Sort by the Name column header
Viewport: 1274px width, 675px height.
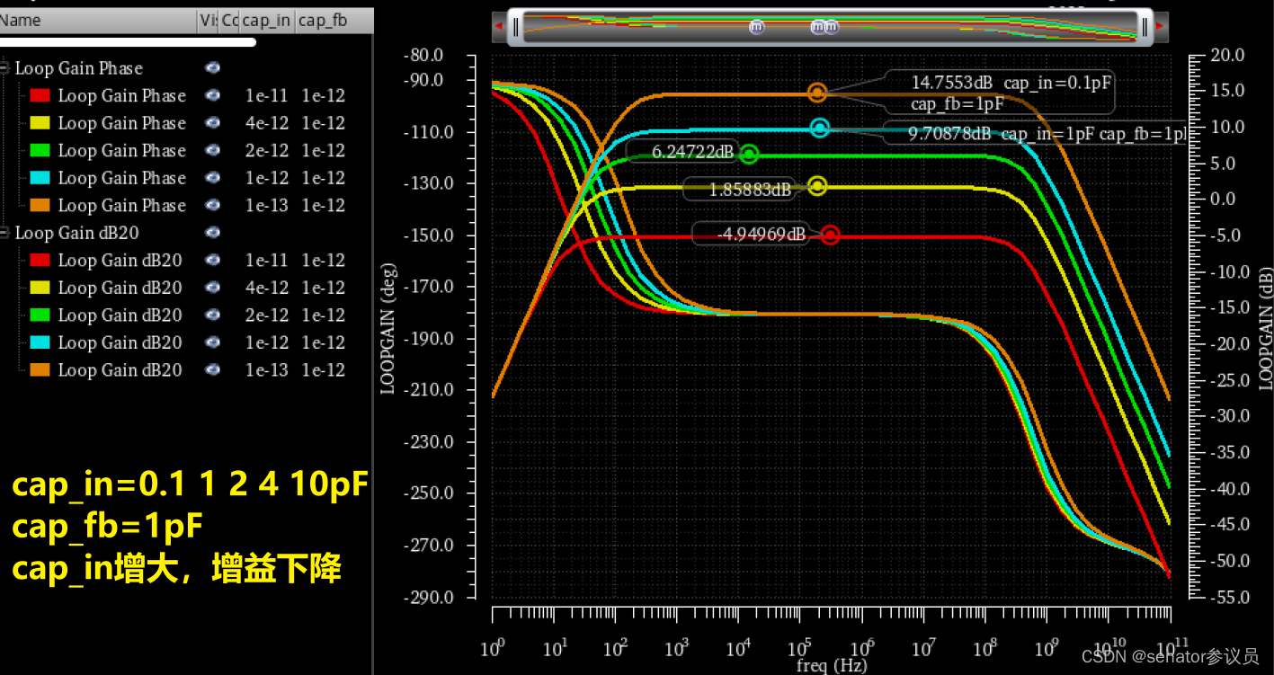click(97, 21)
